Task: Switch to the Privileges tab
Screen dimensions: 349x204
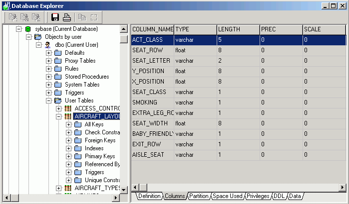Action: [258, 196]
